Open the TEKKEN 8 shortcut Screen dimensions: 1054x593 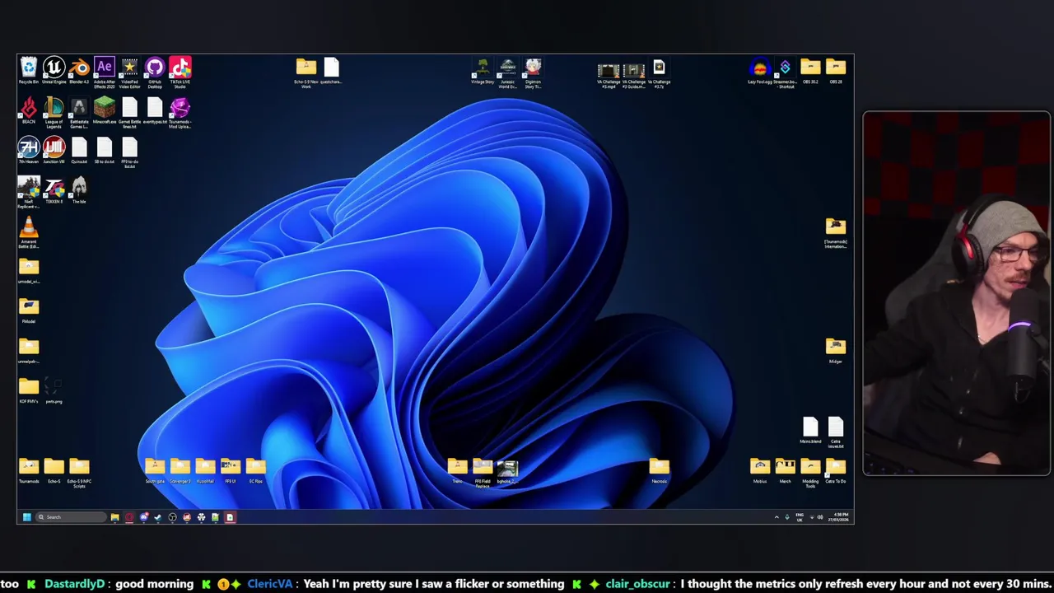[54, 191]
